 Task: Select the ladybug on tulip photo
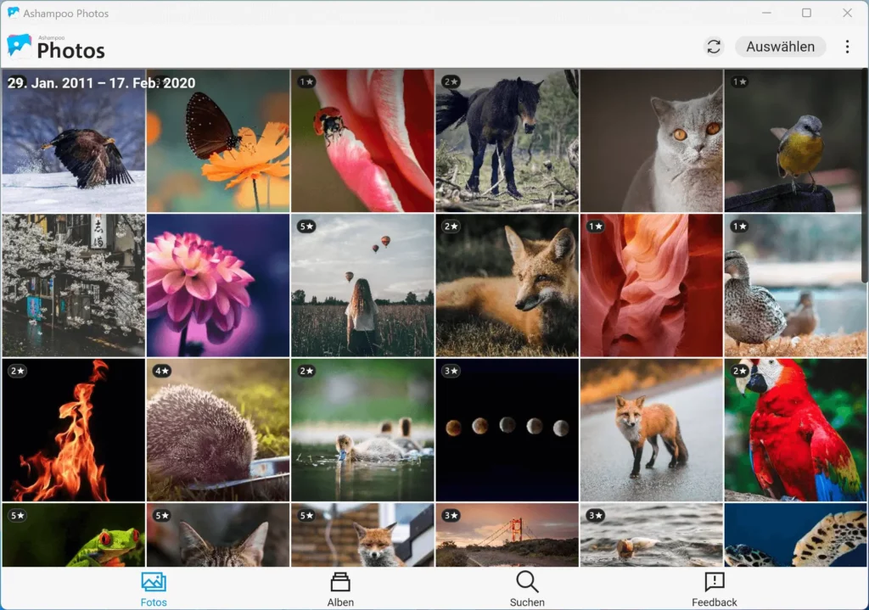(362, 141)
